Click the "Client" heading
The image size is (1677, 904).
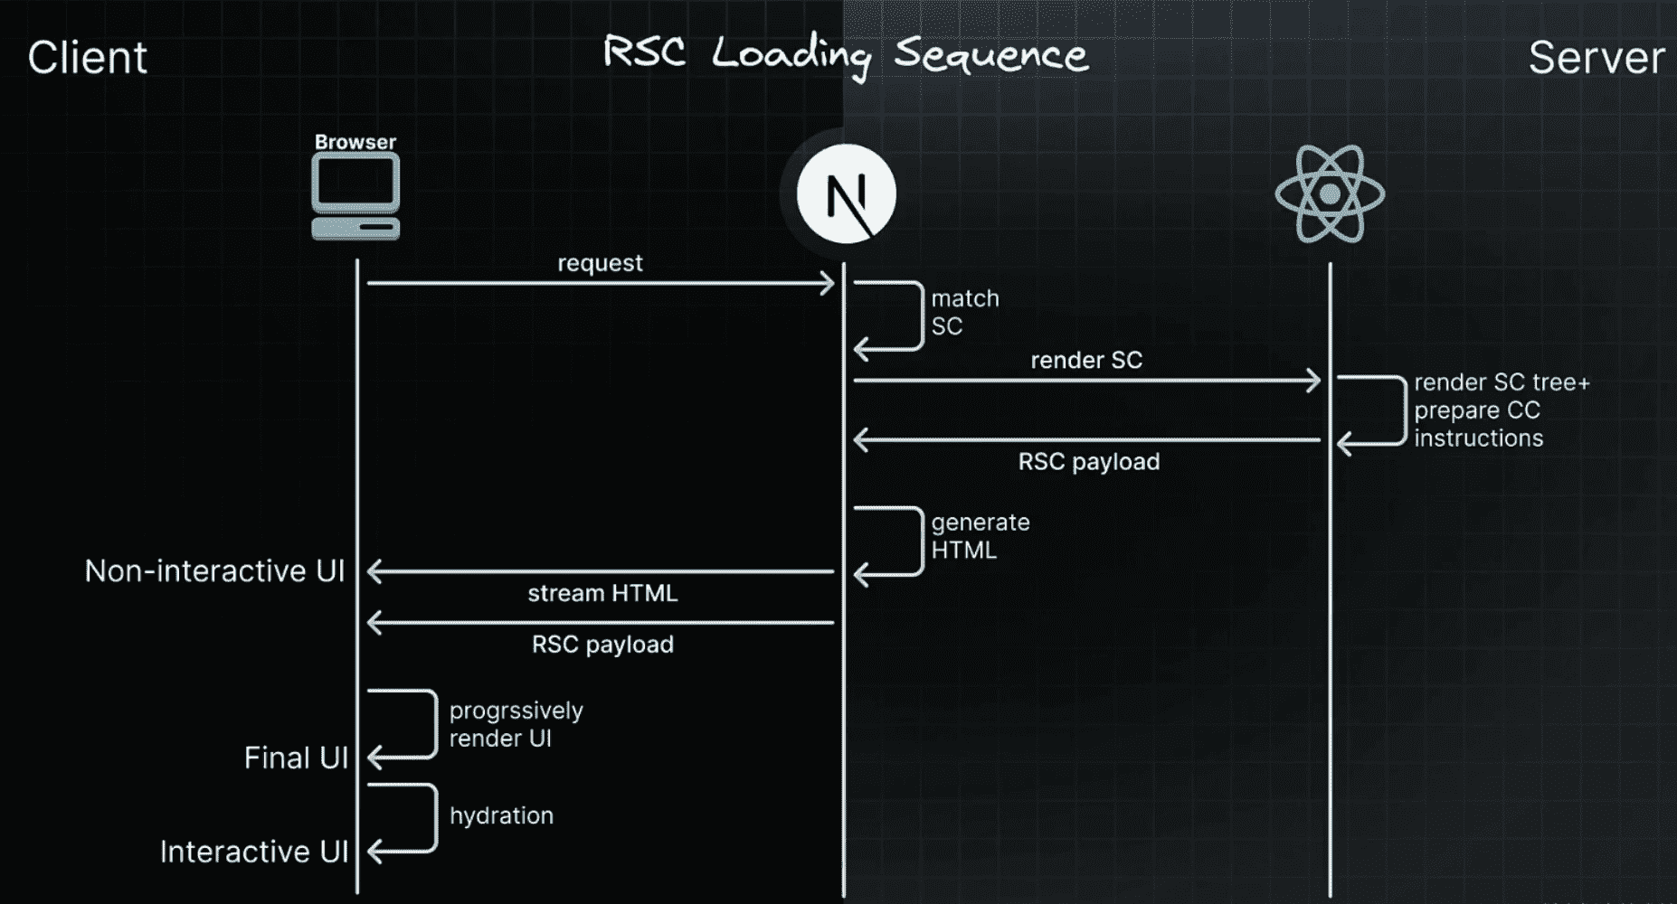coord(87,58)
